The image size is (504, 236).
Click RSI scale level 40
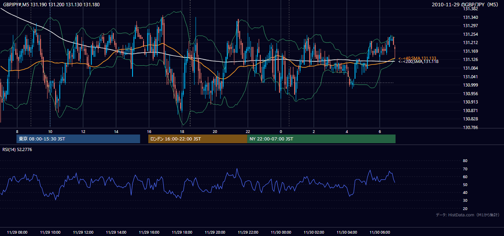click(x=465, y=193)
